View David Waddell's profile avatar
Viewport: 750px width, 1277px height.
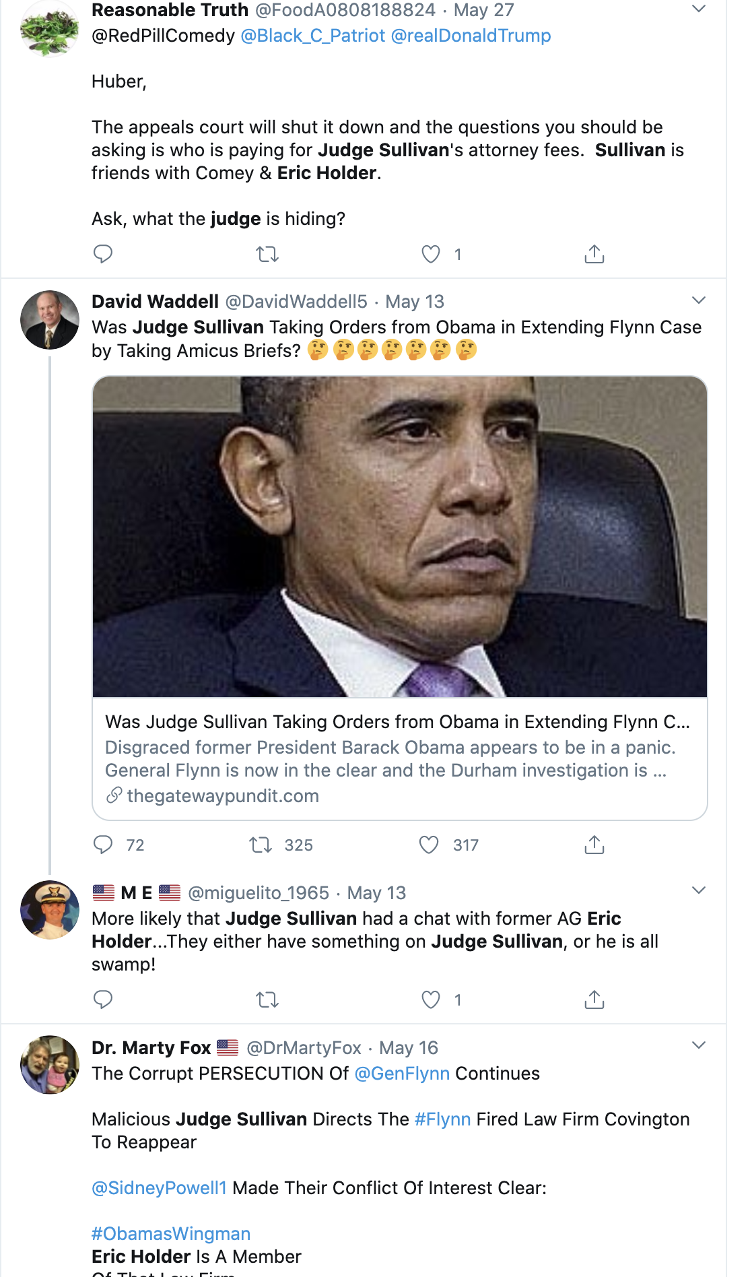pyautogui.click(x=50, y=320)
